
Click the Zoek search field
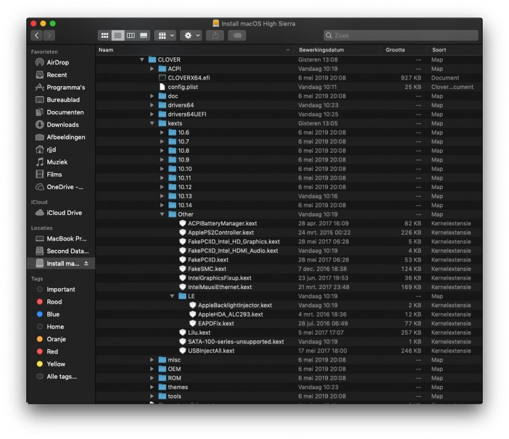401,36
